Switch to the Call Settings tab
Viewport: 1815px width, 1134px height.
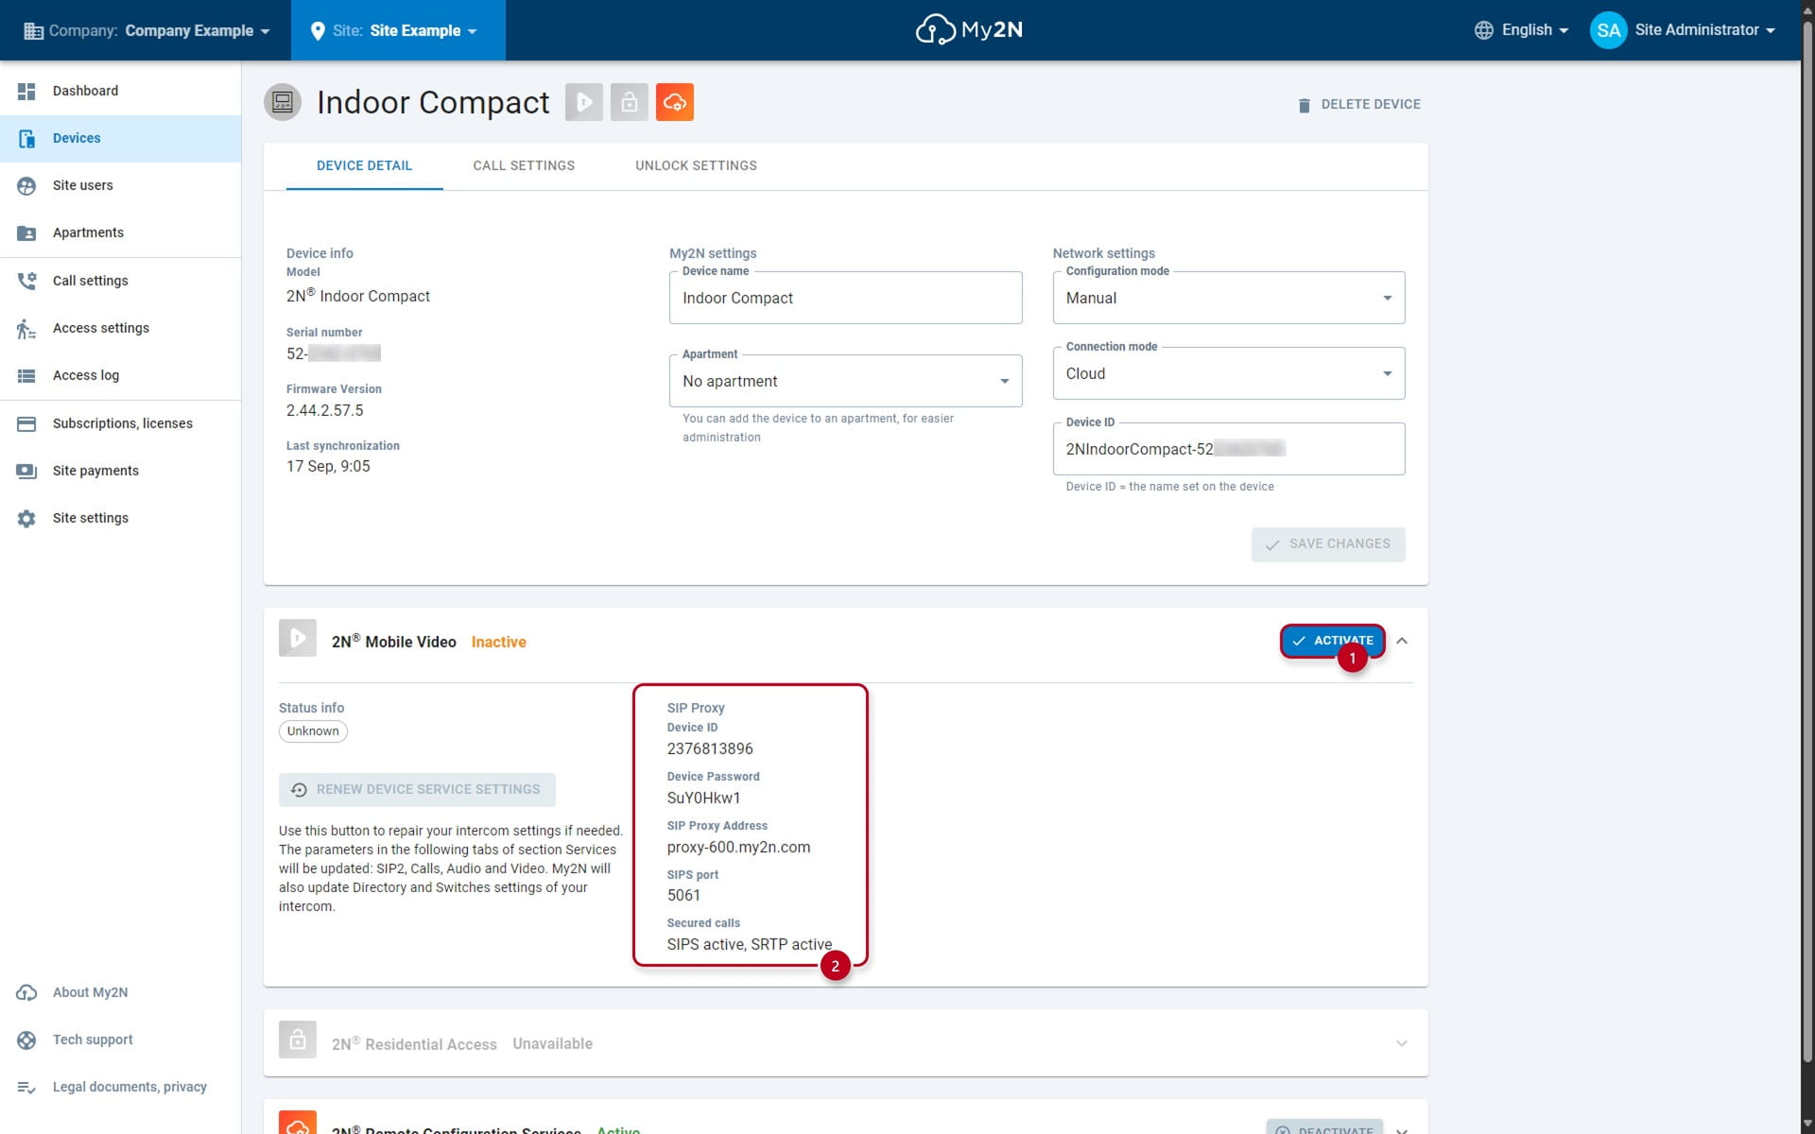524,165
